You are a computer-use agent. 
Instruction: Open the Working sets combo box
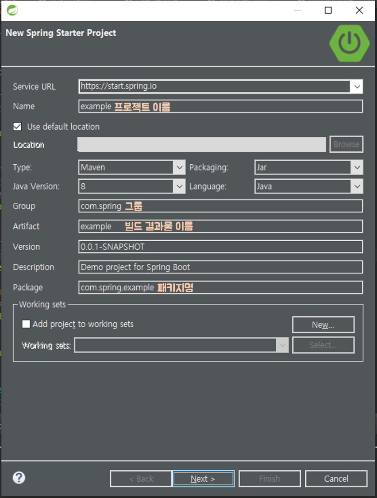tap(181, 345)
